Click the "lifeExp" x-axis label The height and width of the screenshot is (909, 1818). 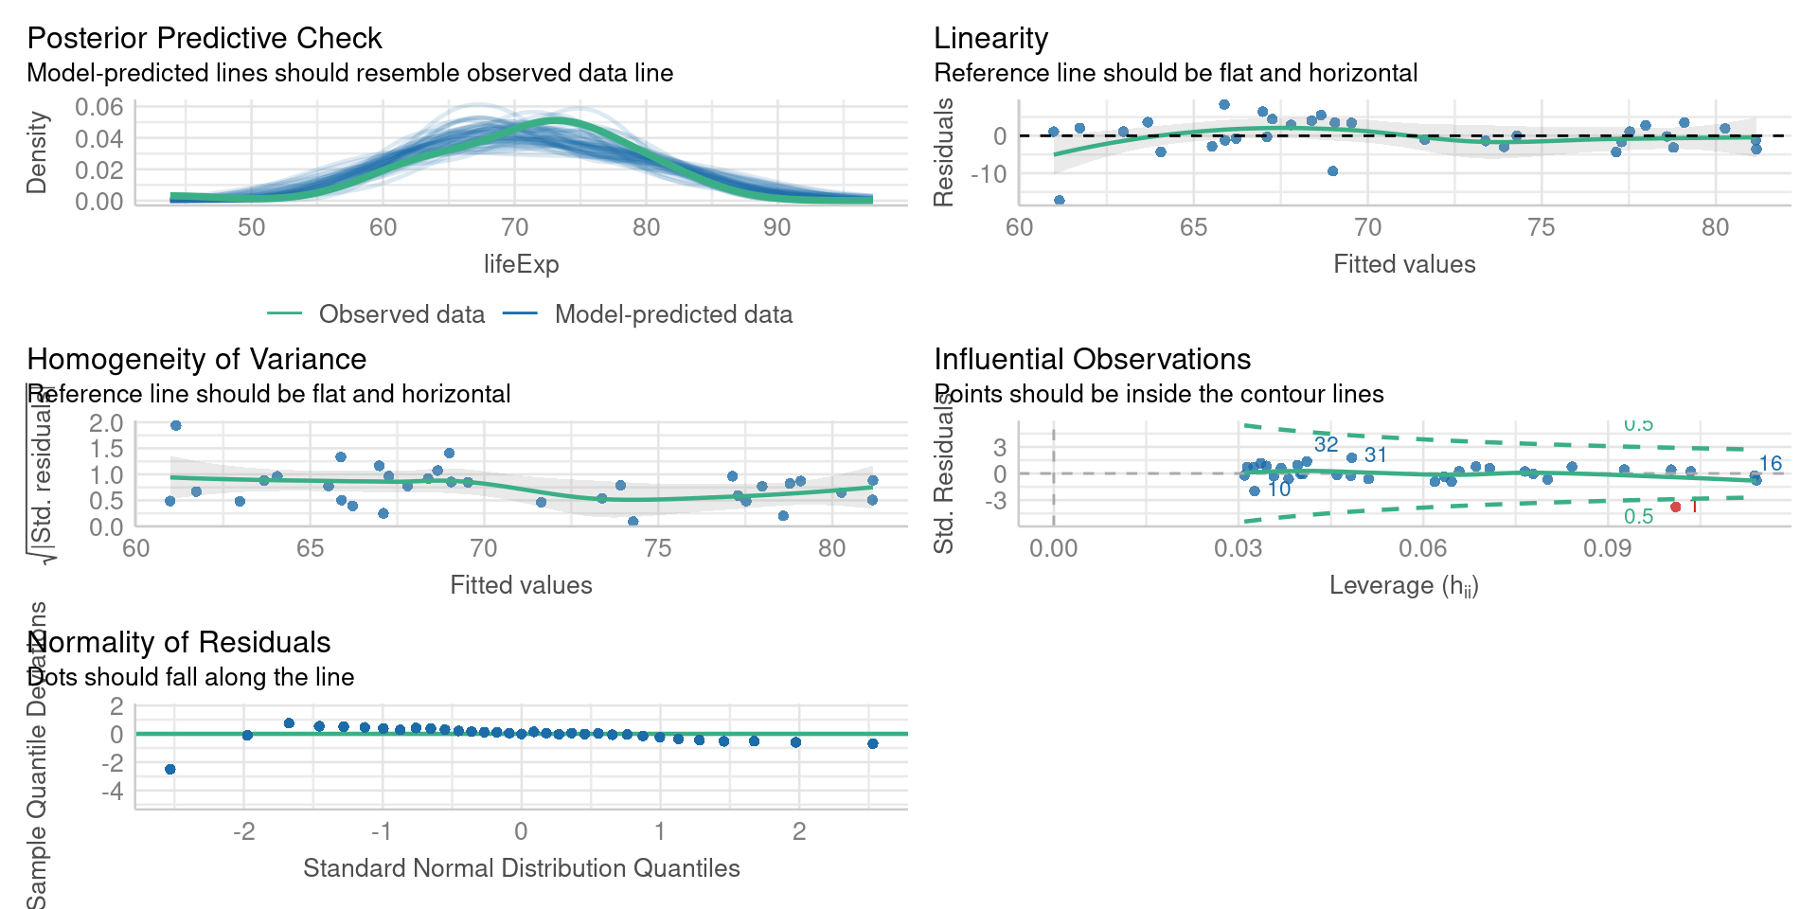tap(521, 264)
